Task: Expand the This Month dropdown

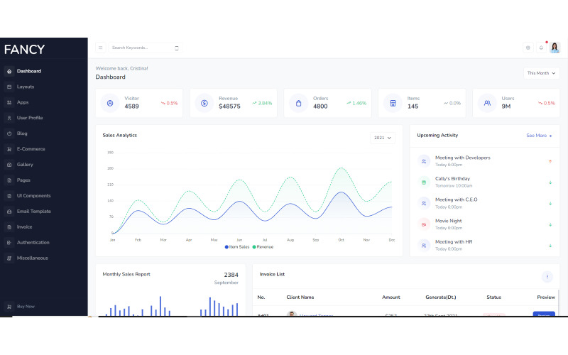Action: coord(542,72)
